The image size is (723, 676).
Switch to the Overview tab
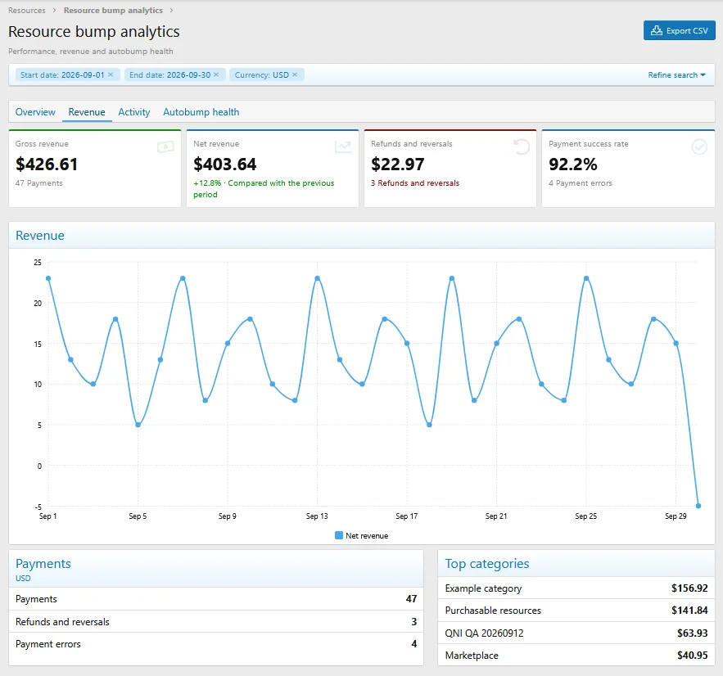click(35, 112)
